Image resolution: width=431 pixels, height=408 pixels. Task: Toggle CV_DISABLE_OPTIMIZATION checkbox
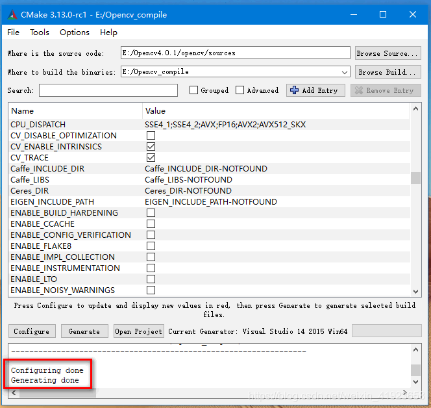click(151, 135)
